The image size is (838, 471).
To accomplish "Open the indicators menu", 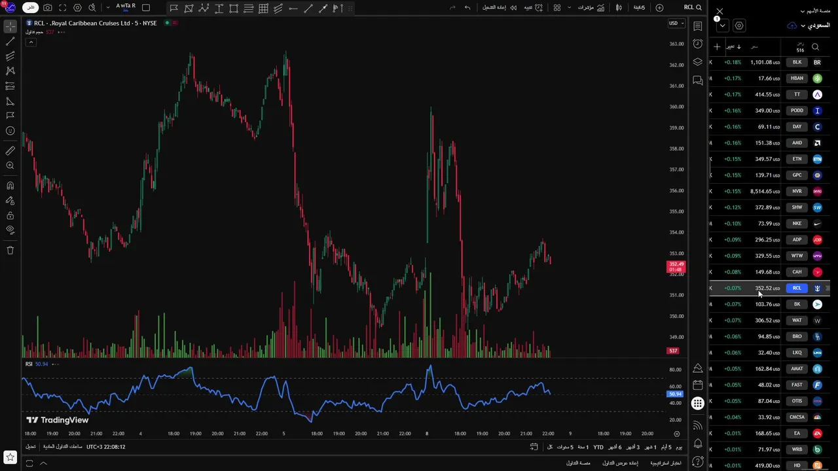I will 590,8.
